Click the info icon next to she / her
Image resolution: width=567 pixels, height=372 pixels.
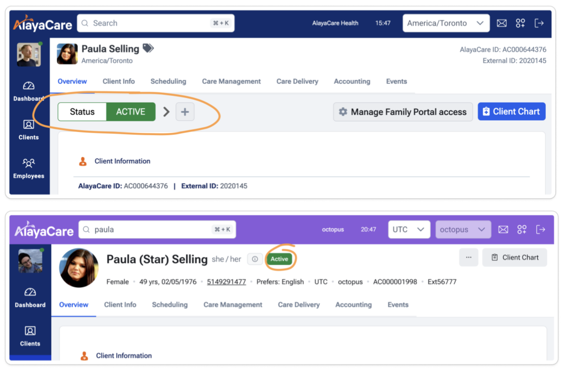coord(255,259)
